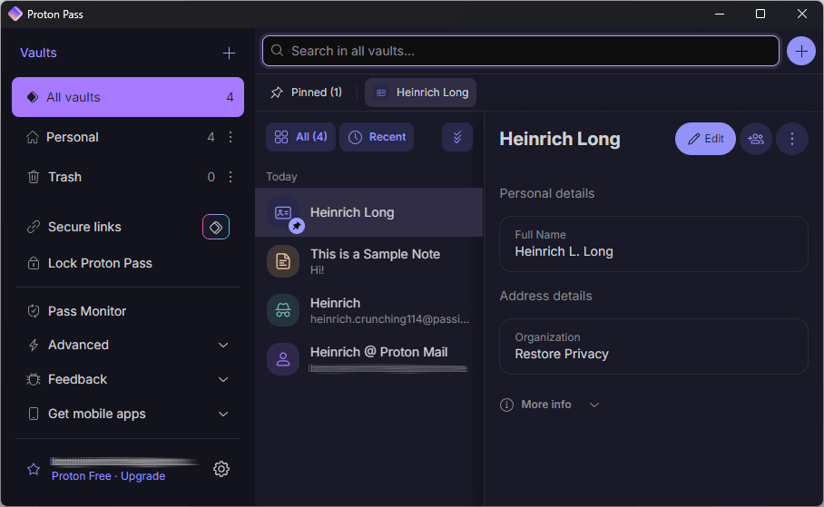
Task: Open more actions for Heinrich Long
Action: point(792,139)
